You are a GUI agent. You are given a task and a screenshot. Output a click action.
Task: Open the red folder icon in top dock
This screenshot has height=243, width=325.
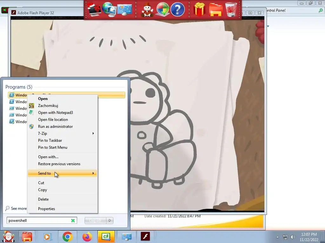216,9
